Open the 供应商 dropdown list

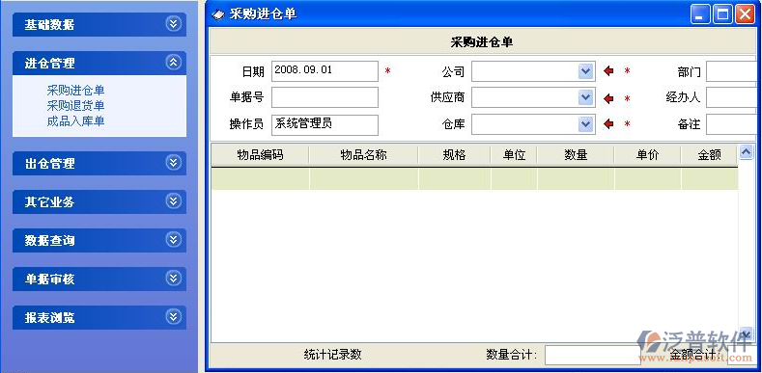point(586,97)
